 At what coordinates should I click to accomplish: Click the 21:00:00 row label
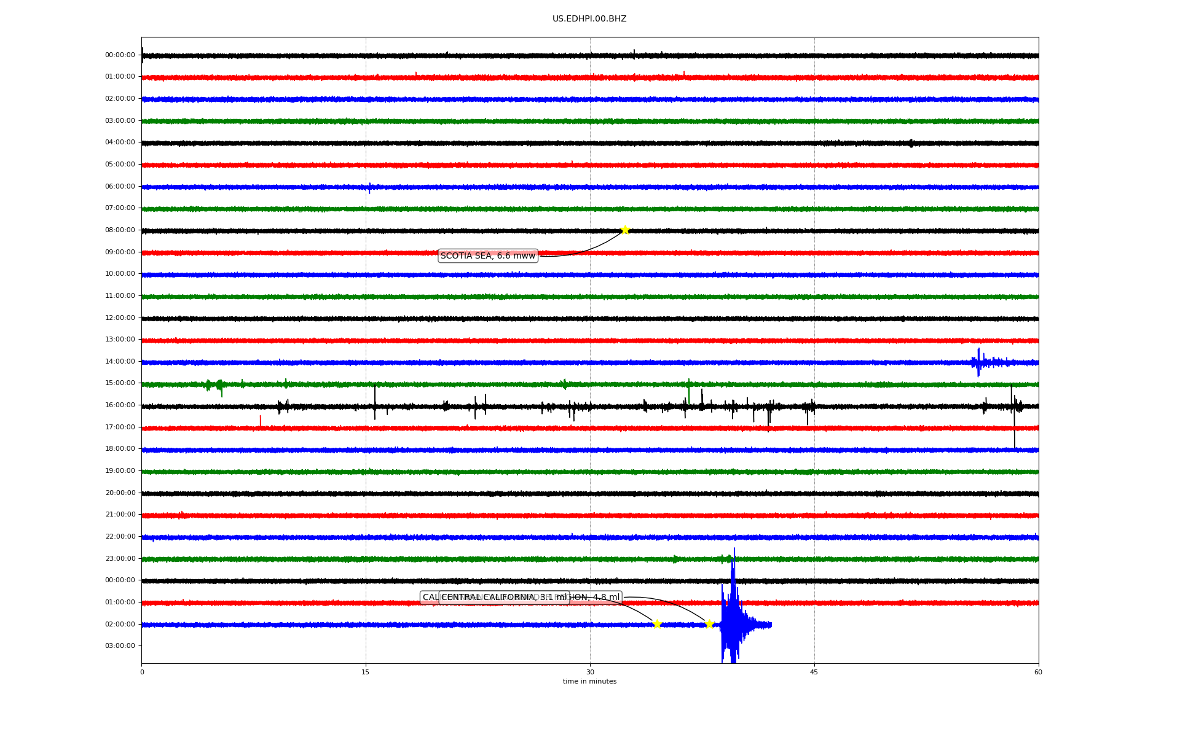point(120,515)
